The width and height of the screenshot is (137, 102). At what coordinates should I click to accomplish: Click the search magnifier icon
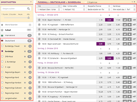(x=28, y=9)
